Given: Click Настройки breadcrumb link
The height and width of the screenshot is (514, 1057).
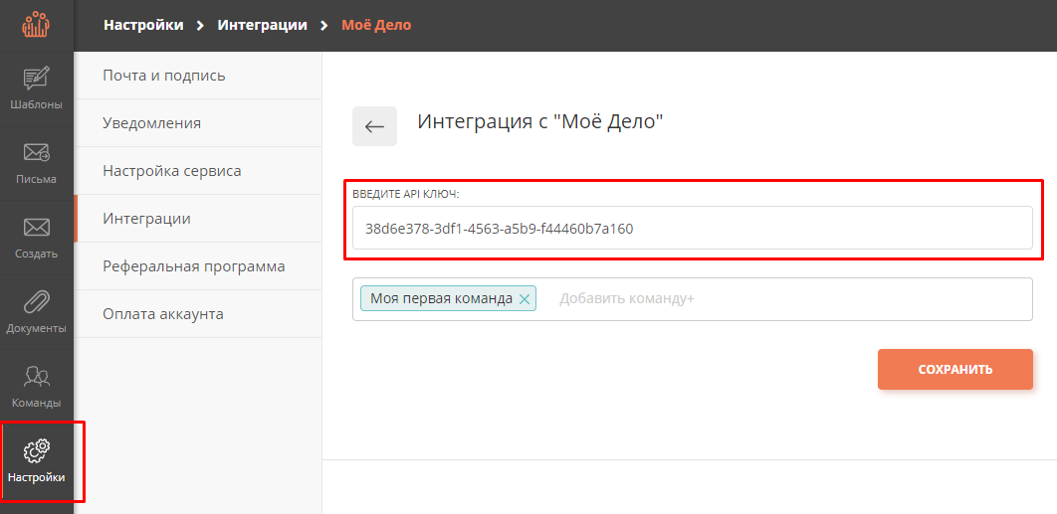Looking at the screenshot, I should 143,26.
